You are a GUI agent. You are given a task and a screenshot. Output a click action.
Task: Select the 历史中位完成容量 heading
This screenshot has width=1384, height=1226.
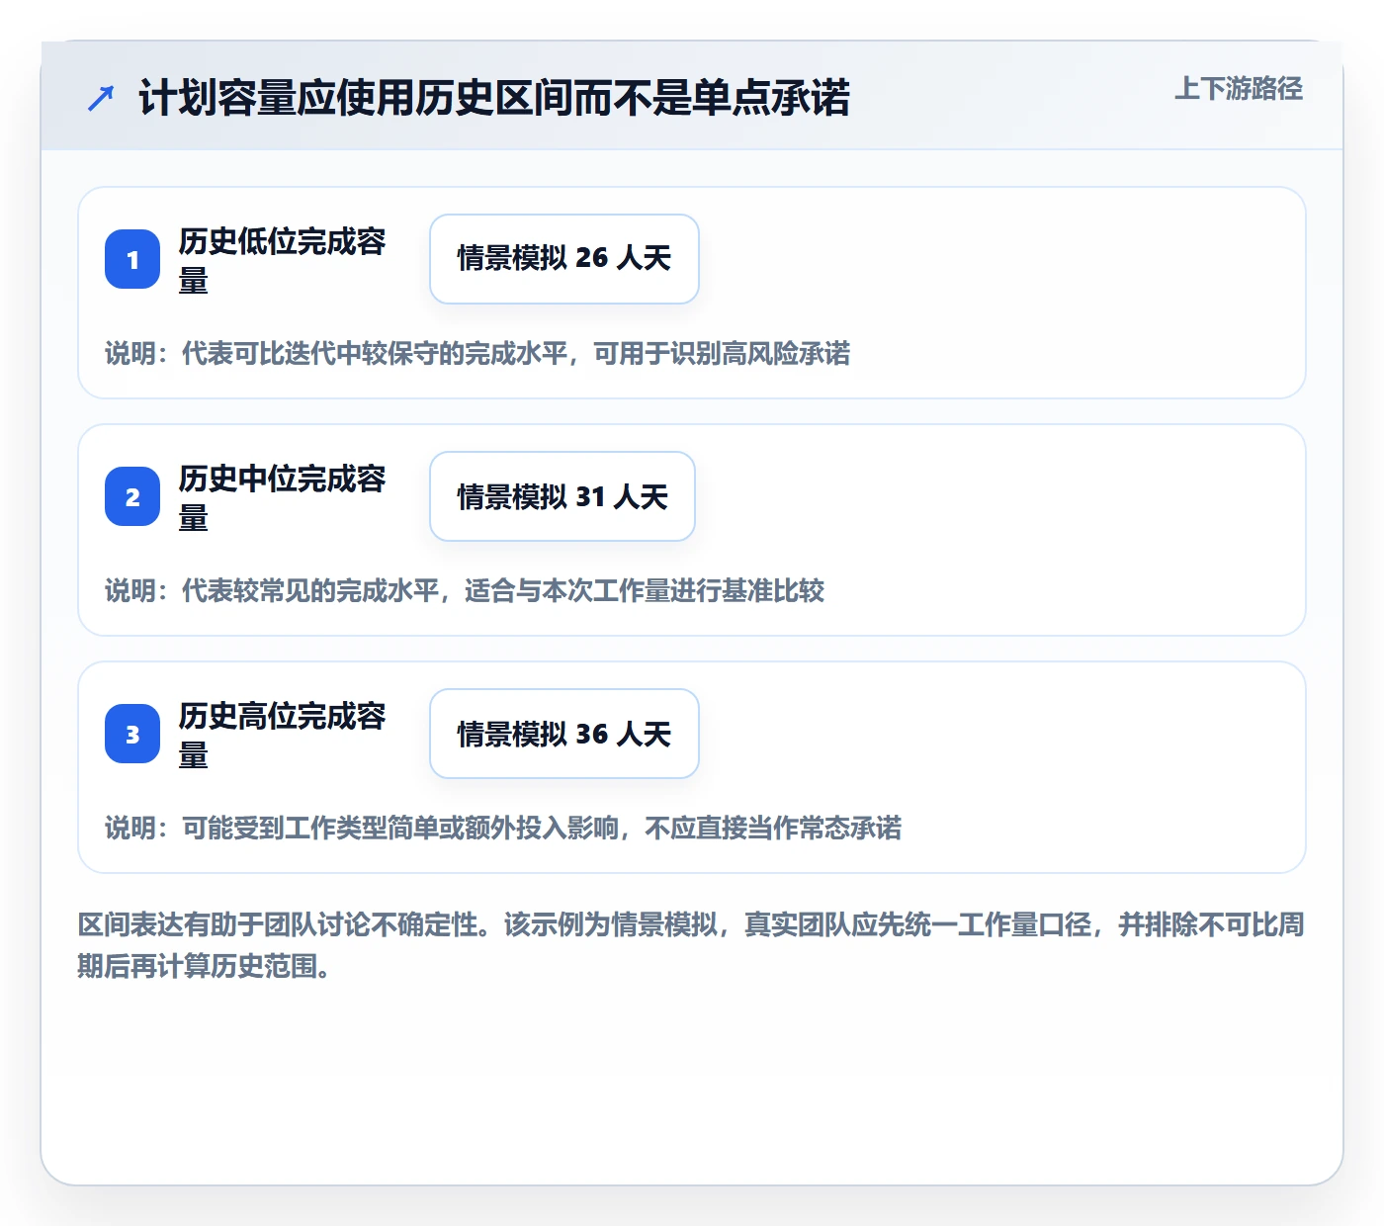tap(282, 497)
